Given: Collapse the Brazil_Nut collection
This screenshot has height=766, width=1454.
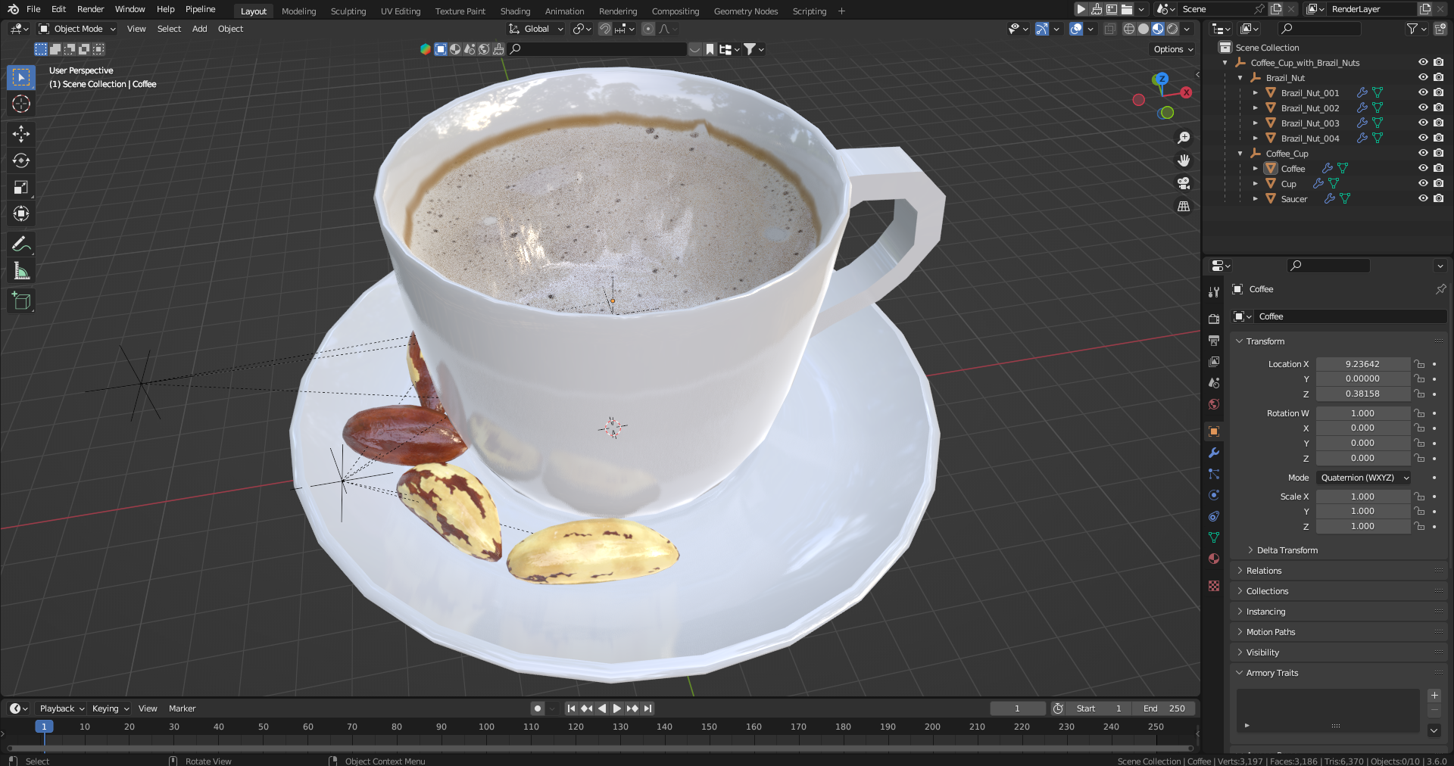Looking at the screenshot, I should point(1240,78).
